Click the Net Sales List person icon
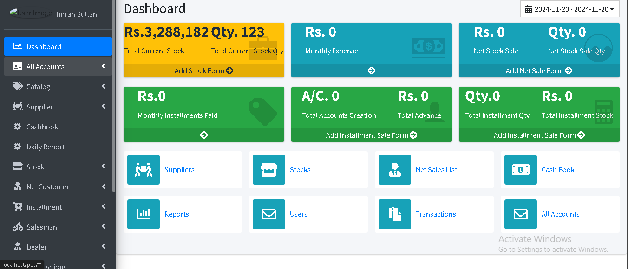This screenshot has height=269, width=628. coord(394,170)
